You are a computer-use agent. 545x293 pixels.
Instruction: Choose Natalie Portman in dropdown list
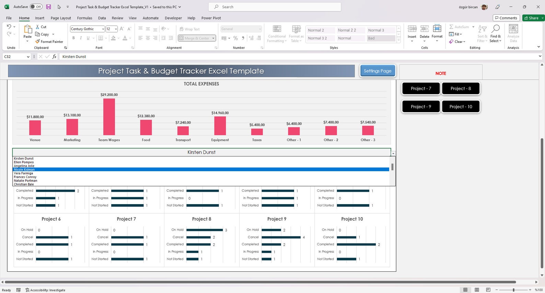coord(201,180)
